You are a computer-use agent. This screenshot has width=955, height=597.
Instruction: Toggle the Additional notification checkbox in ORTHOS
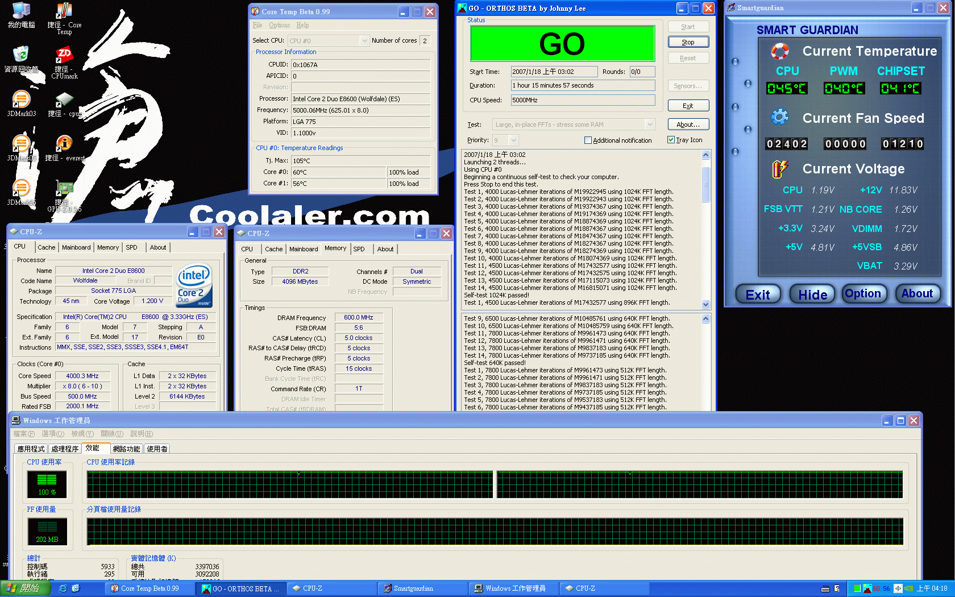tap(588, 140)
